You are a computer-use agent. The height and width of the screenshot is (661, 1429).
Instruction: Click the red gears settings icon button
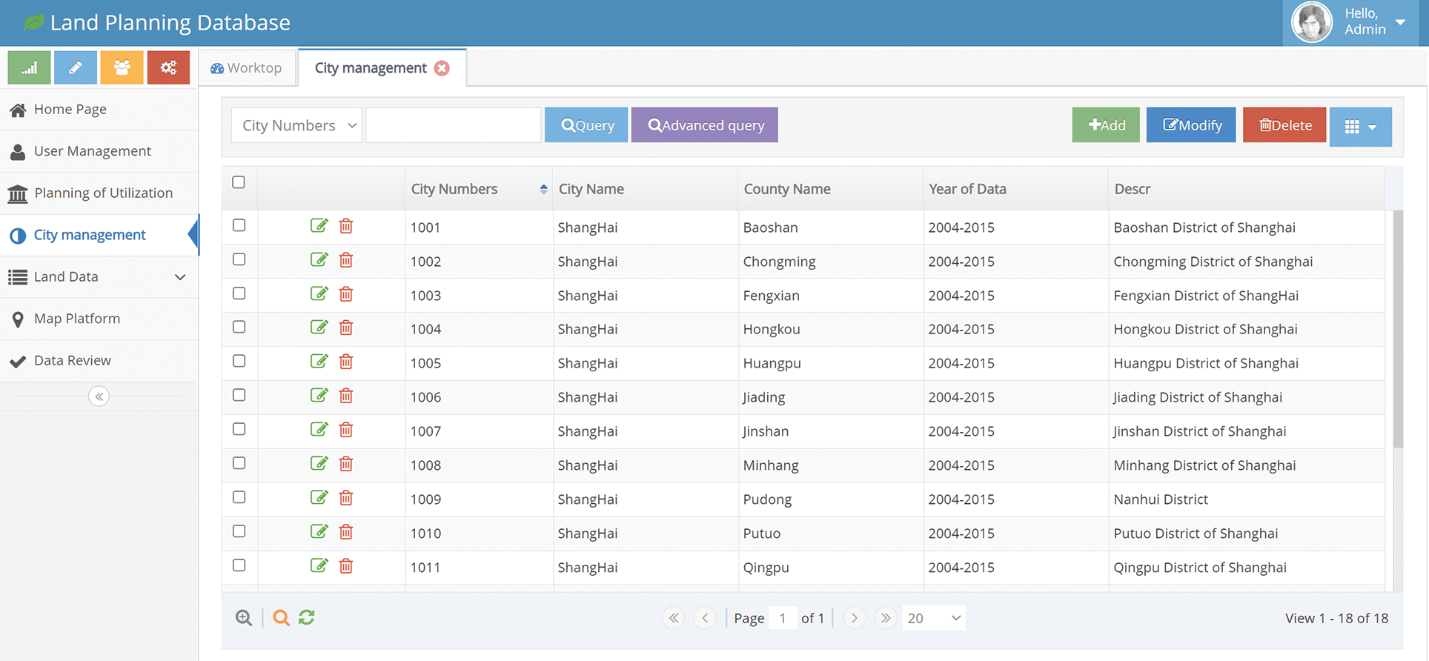pos(168,67)
